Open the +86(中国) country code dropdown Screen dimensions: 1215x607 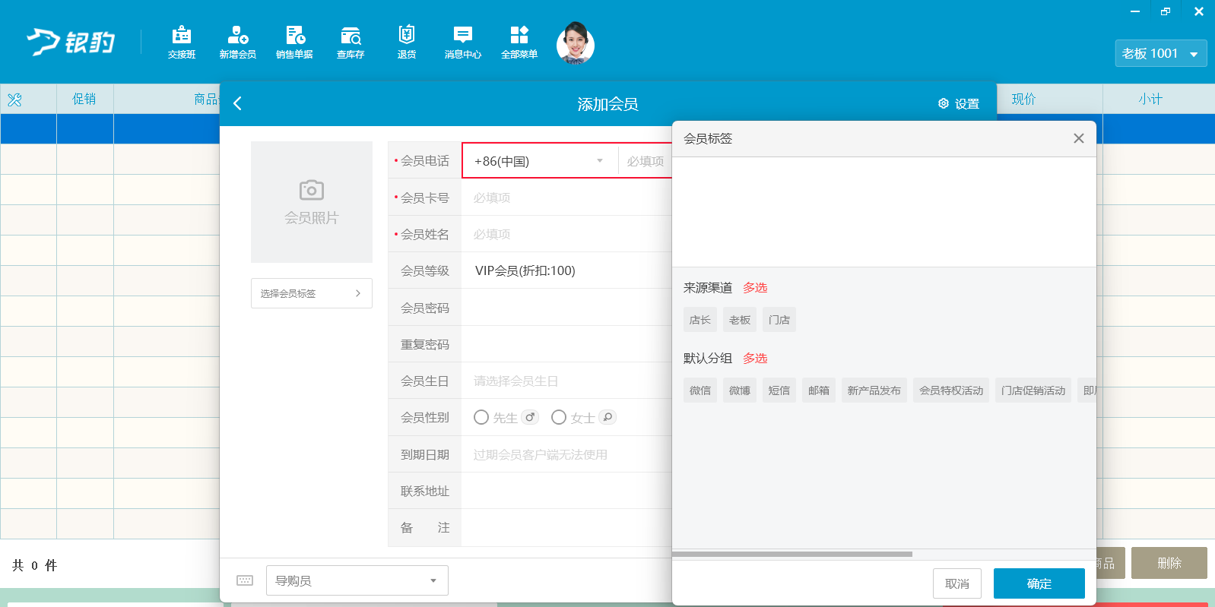540,161
